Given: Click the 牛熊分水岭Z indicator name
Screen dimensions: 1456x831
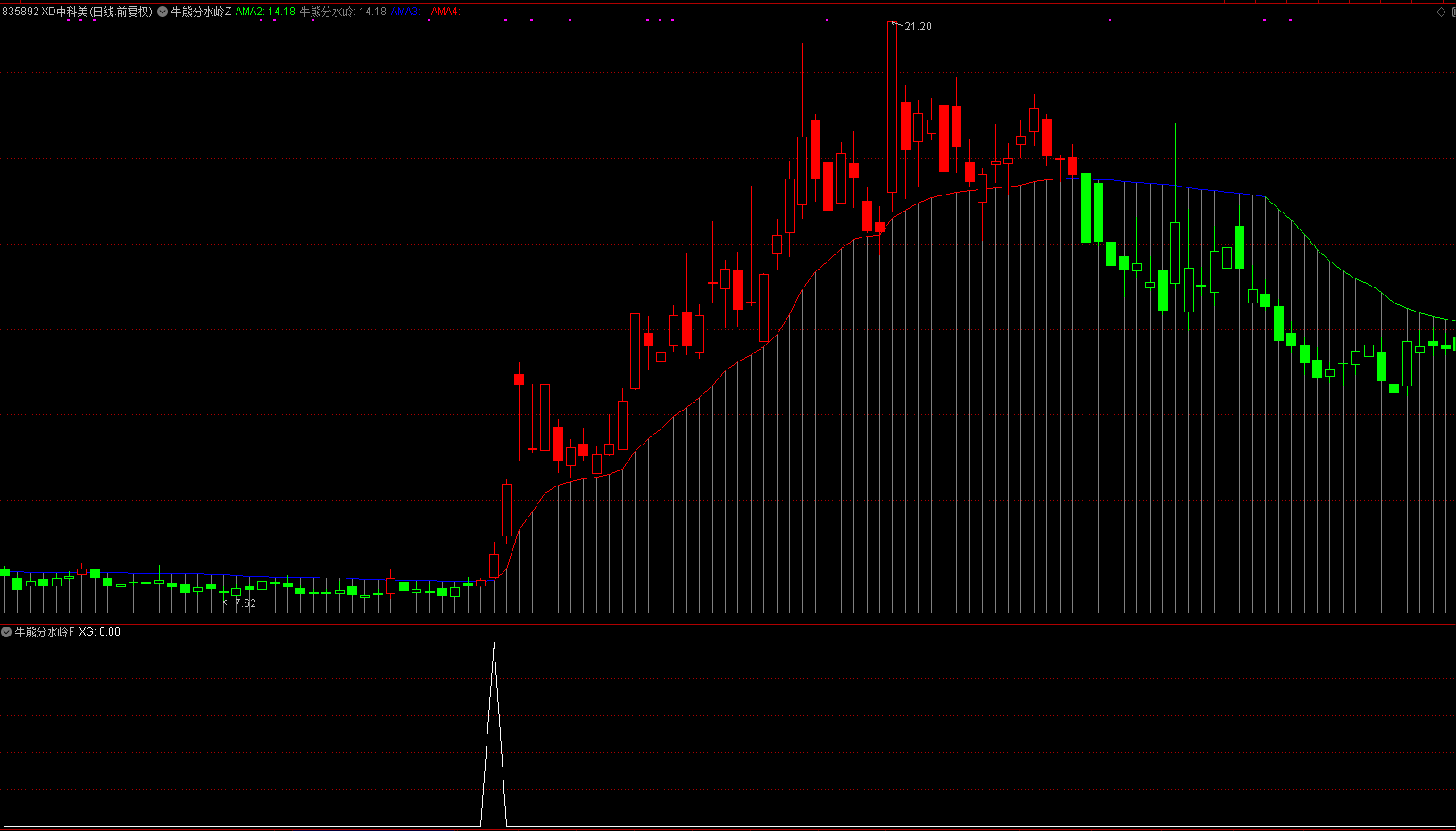Looking at the screenshot, I should click(x=201, y=12).
